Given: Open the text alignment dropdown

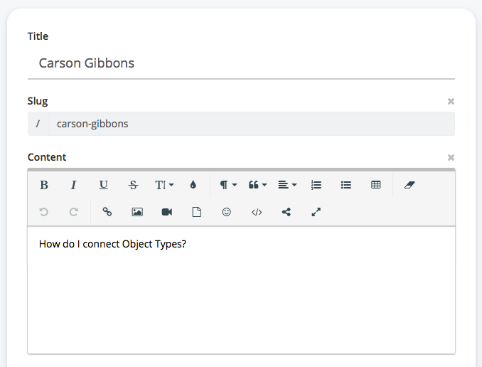Looking at the screenshot, I should [x=287, y=185].
